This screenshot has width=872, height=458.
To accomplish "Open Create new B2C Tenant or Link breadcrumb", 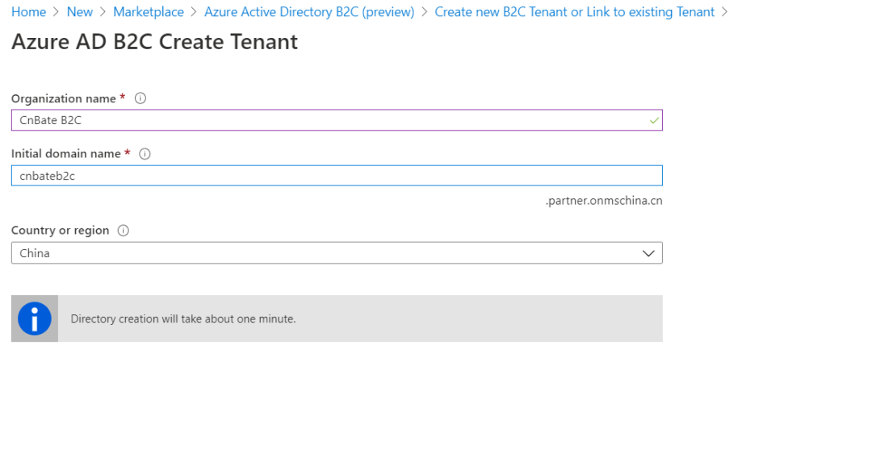I will coord(574,12).
